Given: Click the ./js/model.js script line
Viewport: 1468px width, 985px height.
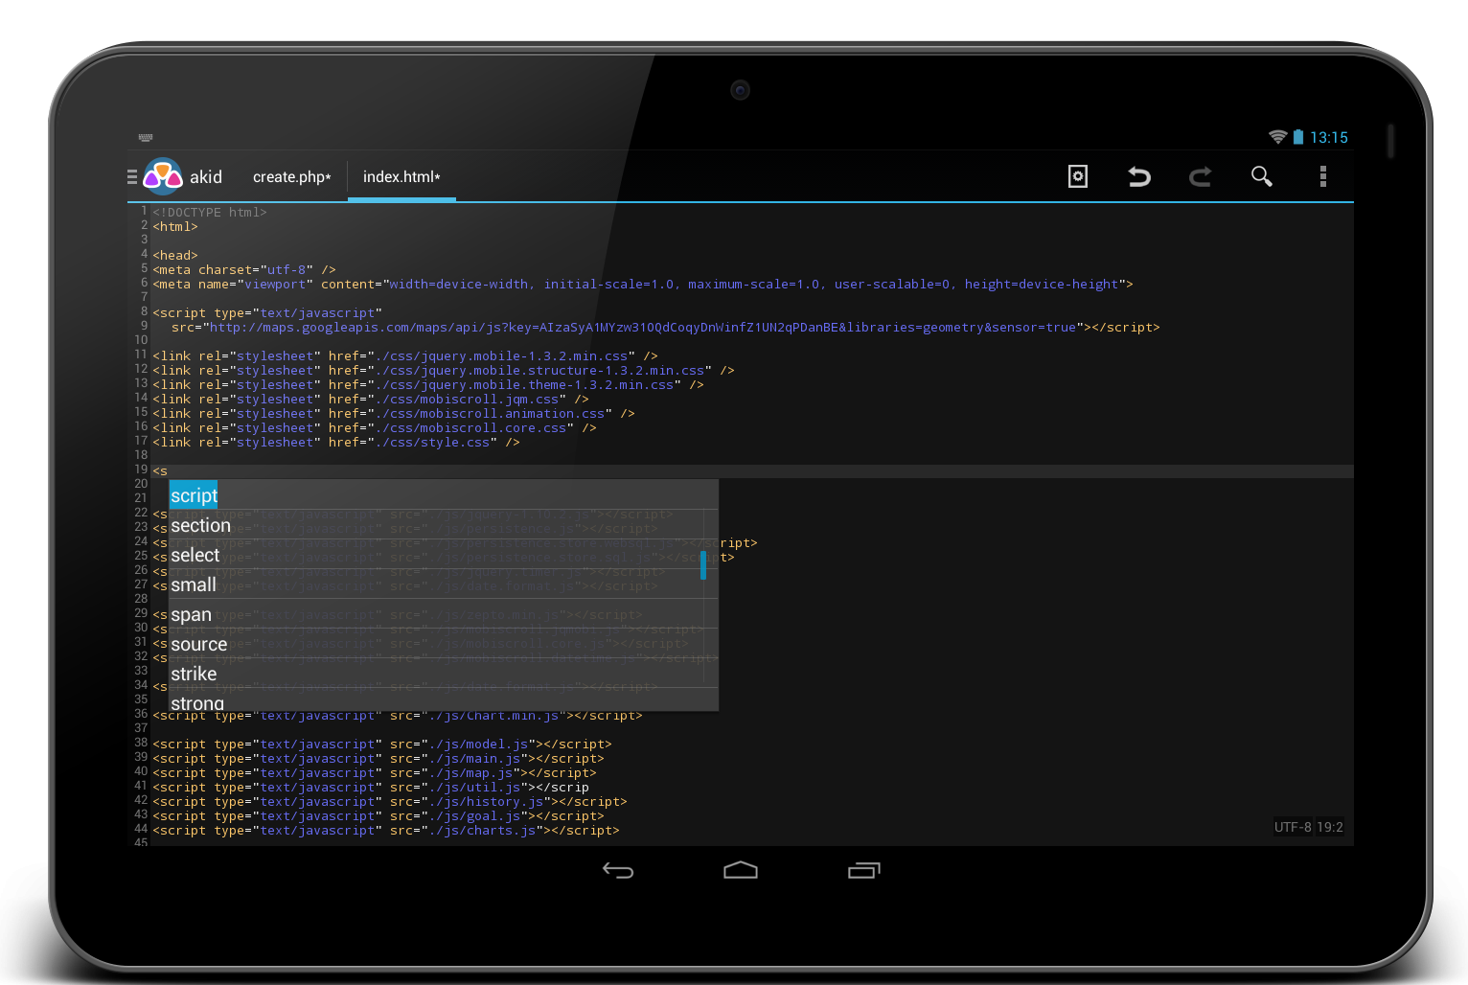Looking at the screenshot, I should click(382, 744).
